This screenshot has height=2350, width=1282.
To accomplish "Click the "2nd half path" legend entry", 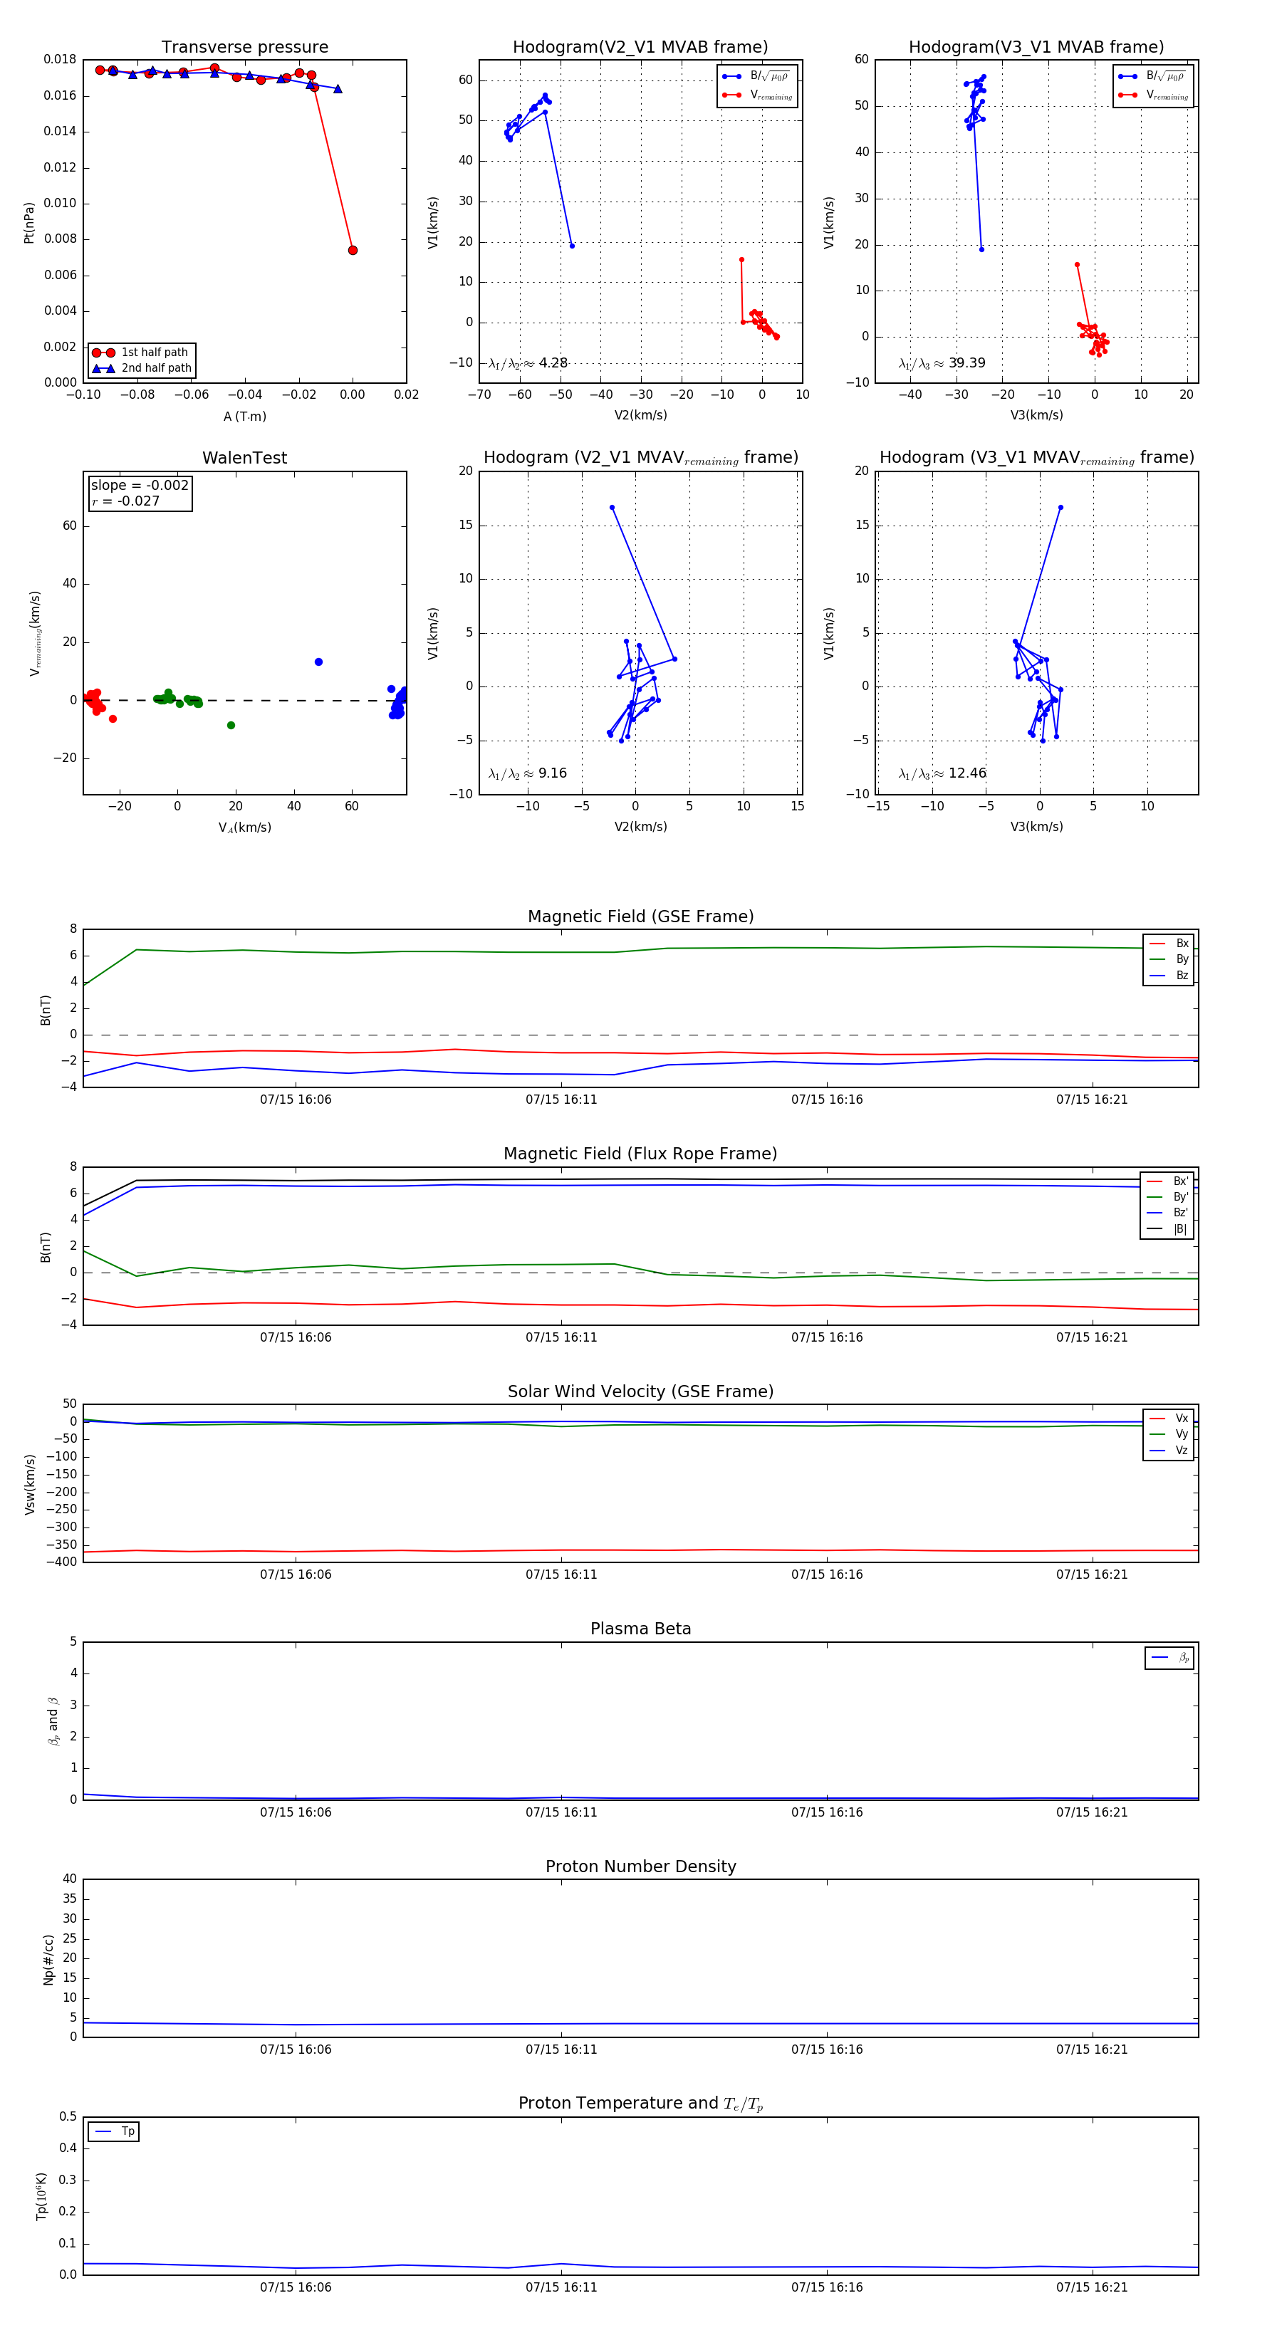I will point(142,369).
